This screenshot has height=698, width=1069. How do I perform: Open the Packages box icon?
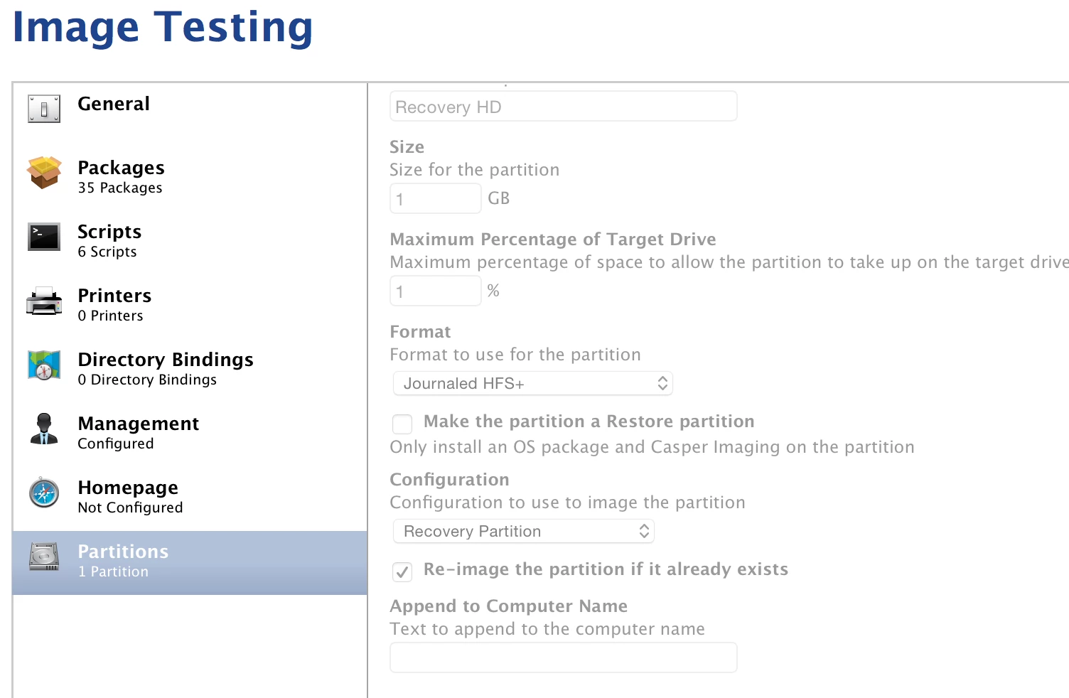(x=44, y=173)
